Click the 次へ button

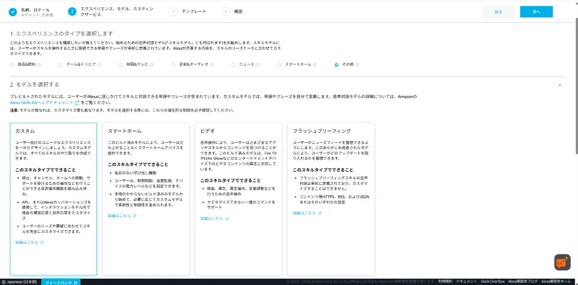[x=536, y=12]
